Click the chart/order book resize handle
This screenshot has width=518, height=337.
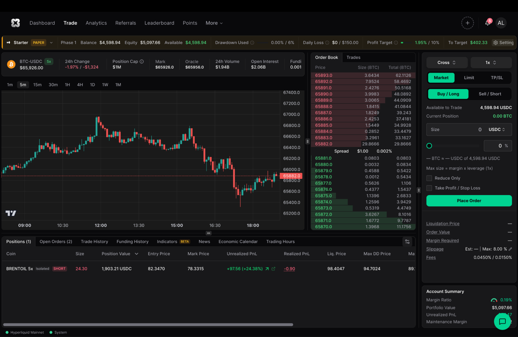pos(308,141)
